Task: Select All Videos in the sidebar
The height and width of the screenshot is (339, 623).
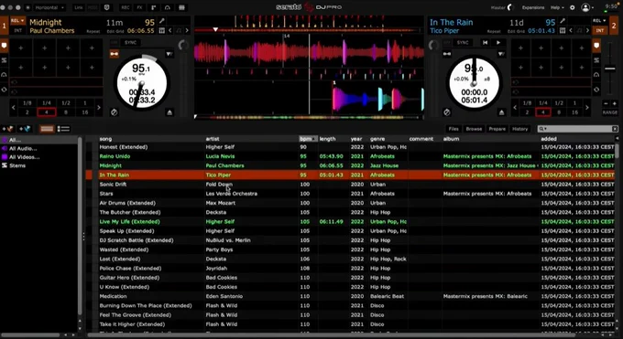Action: (x=24, y=157)
